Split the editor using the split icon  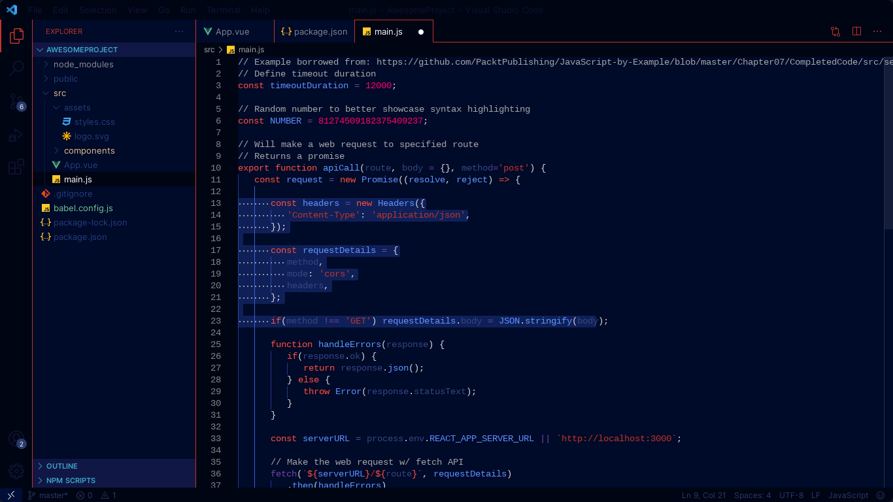point(856,31)
